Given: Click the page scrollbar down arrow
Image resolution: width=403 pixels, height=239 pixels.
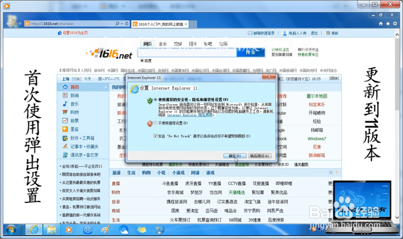Looking at the screenshot, I should pos(397,217).
